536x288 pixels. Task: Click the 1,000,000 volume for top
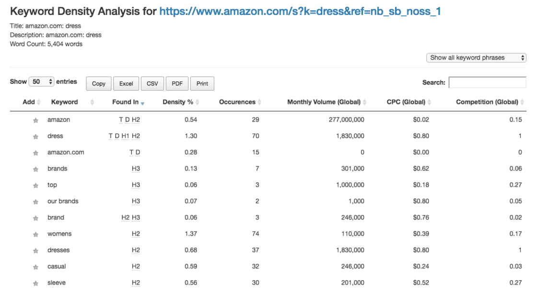[350, 185]
